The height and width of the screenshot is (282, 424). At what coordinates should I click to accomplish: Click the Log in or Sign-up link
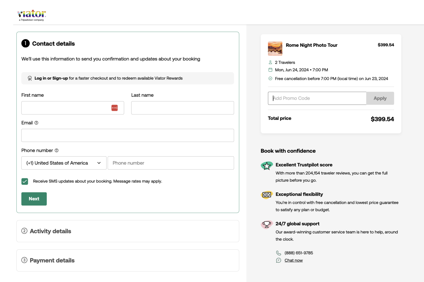coord(51,78)
